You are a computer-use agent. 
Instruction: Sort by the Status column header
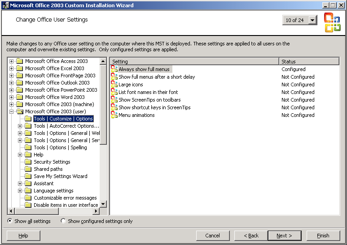point(309,62)
